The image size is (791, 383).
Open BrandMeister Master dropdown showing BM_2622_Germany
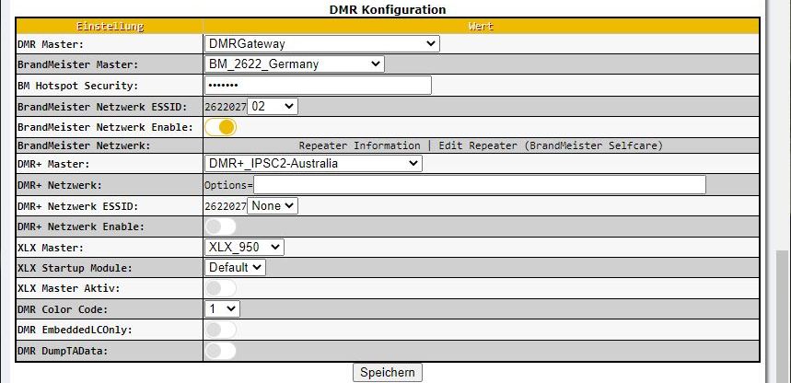pyautogui.click(x=294, y=64)
